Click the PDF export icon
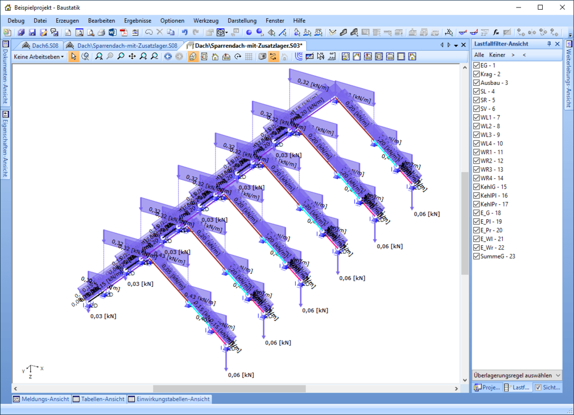The image size is (574, 415). pos(123,32)
